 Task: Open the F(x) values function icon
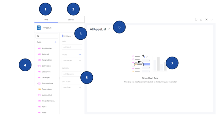point(80,55)
